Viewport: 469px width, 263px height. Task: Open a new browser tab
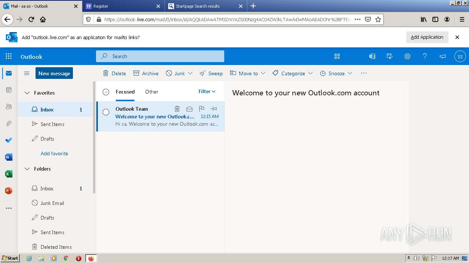tap(253, 6)
